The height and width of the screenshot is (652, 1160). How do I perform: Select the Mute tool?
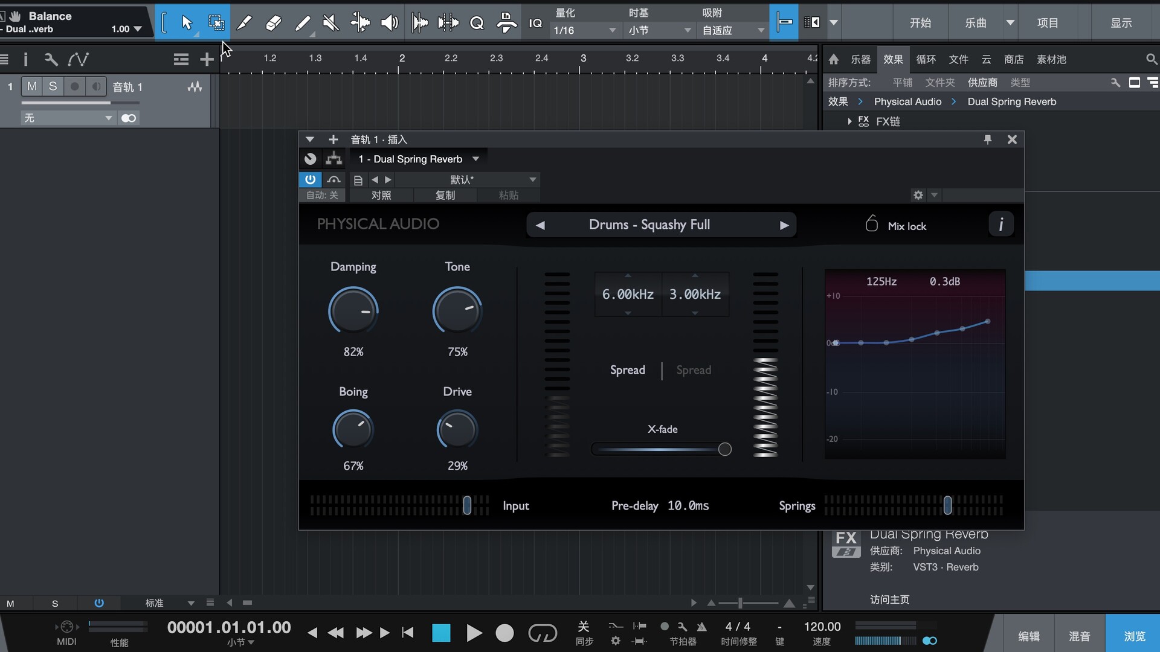tap(331, 23)
